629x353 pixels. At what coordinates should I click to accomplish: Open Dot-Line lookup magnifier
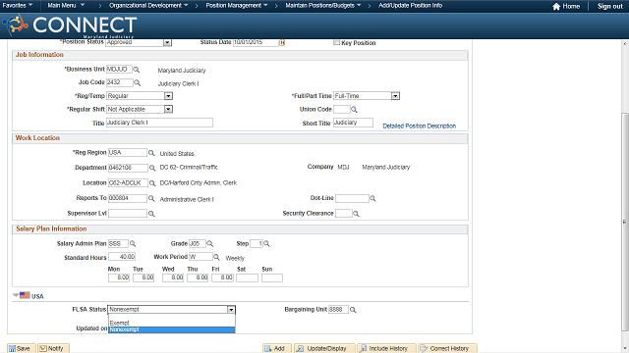click(372, 198)
